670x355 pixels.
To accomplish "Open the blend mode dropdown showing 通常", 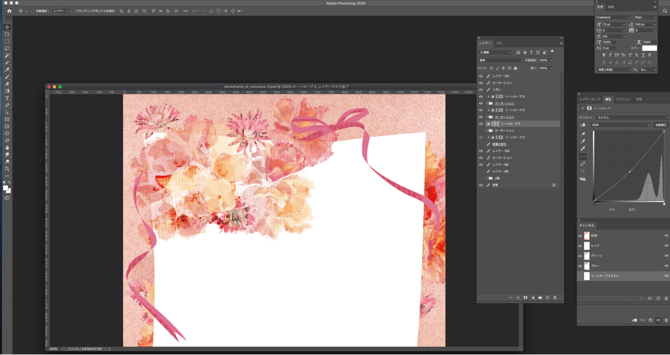I will tap(500, 61).
